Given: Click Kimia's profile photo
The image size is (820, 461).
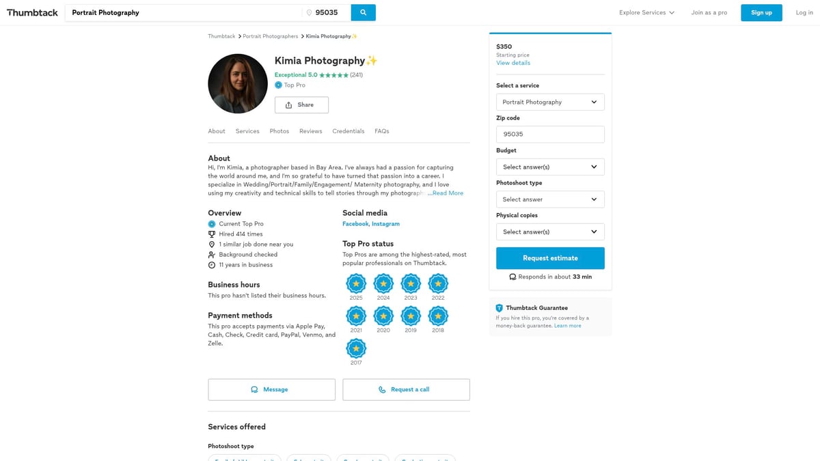Looking at the screenshot, I should (238, 83).
